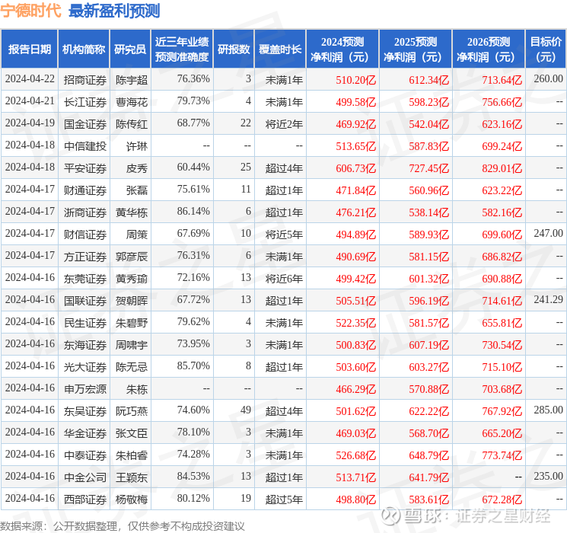Select the 申万宏源 institution cell
This screenshot has width=567, height=533.
(x=85, y=388)
